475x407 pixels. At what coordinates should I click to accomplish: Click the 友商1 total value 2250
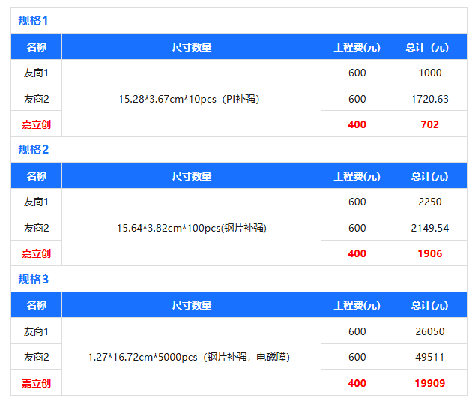[429, 202]
